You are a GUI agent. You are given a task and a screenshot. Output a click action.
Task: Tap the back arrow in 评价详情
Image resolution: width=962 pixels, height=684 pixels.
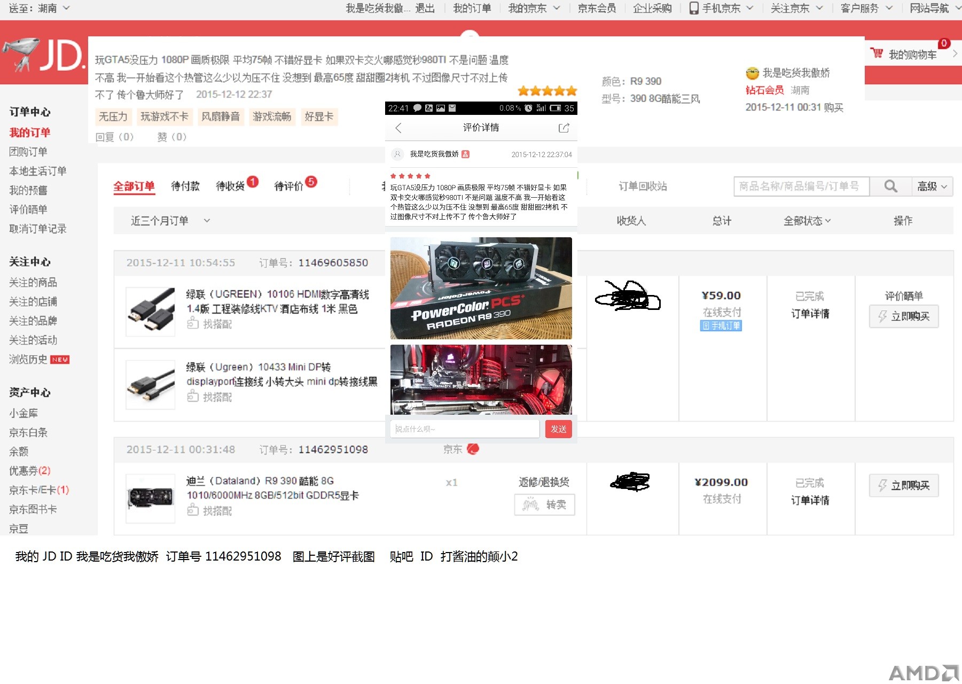tap(398, 128)
